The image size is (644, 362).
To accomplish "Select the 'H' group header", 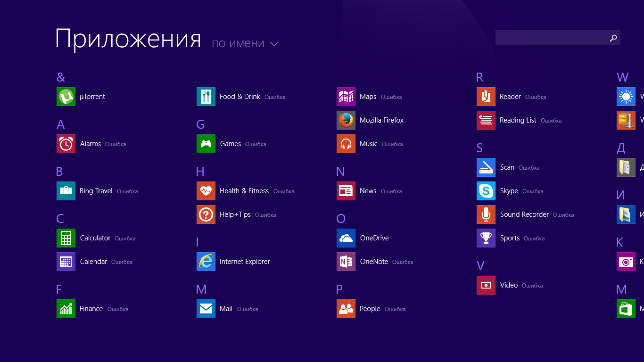I will click(x=200, y=172).
